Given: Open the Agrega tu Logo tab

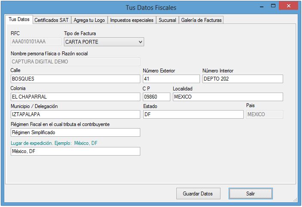Looking at the screenshot, I should (x=89, y=20).
